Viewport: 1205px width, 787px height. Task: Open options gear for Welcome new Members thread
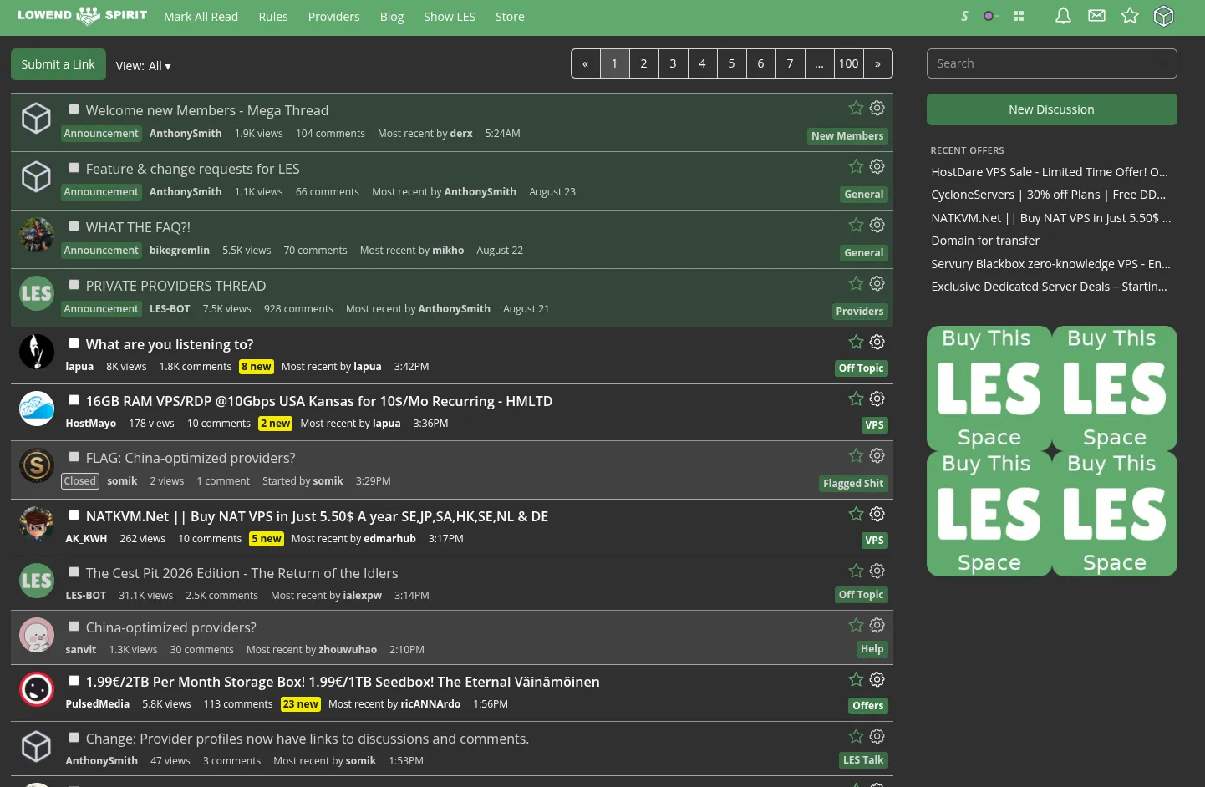coord(877,108)
